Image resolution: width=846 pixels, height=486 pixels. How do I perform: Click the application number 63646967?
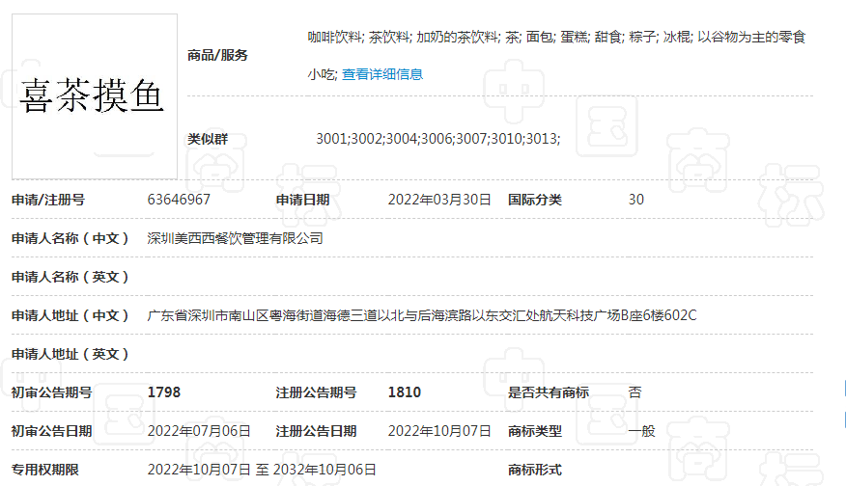(179, 200)
